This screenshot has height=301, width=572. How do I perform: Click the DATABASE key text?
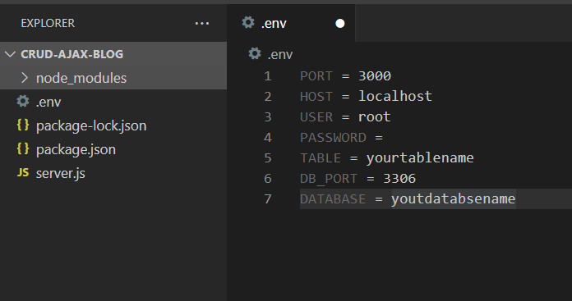[x=333, y=199]
